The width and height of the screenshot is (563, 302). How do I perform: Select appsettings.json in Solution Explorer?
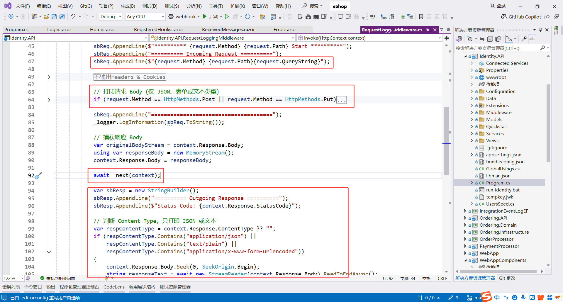coord(503,155)
